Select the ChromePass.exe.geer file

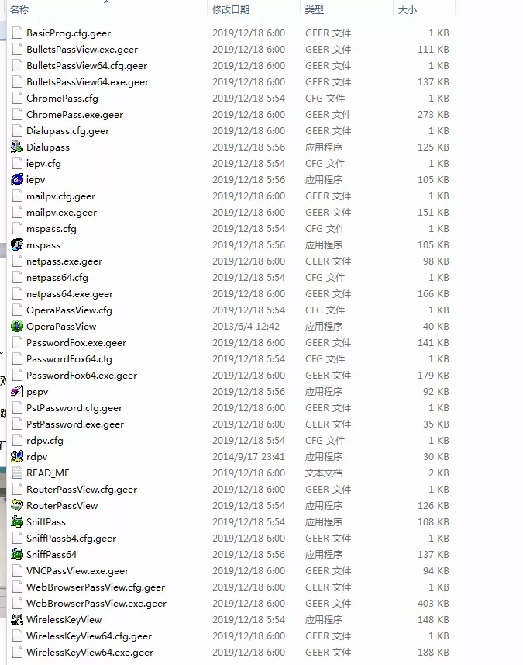click(74, 115)
